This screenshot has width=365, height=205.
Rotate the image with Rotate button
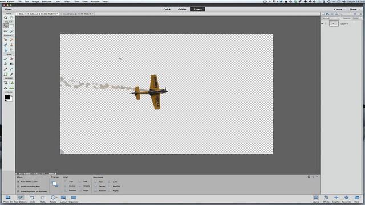click(53, 199)
